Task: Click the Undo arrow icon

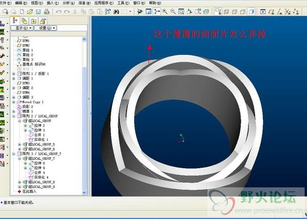Action: (x=58, y=12)
